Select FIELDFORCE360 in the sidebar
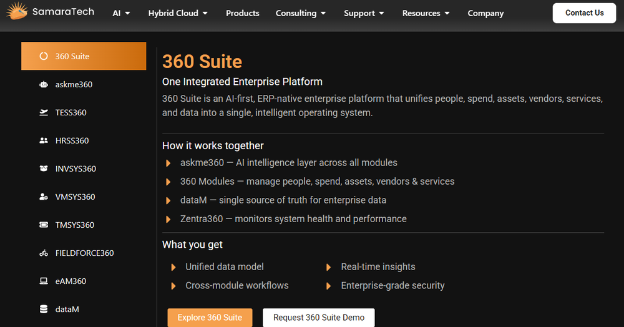Screen dimensions: 624x327 [x=84, y=253]
